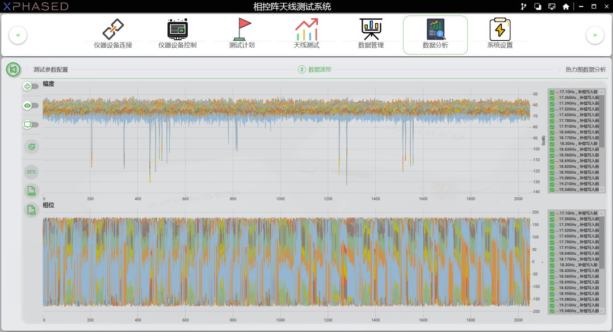Click 18.82GHz line swatch in 相位 legend

tap(557, 288)
